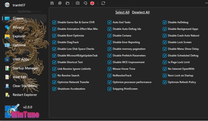Open the theme palette icon
Image resolution: width=208 pixels, height=121 pixels.
[x=85, y=3]
